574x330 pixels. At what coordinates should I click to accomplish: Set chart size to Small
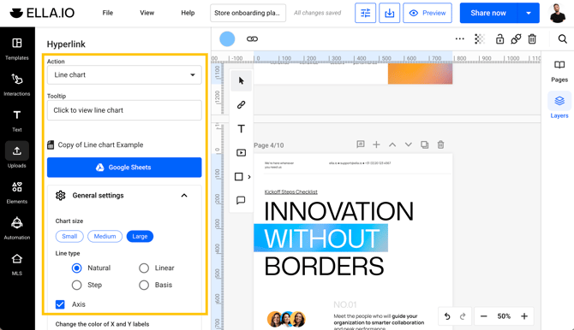point(69,237)
